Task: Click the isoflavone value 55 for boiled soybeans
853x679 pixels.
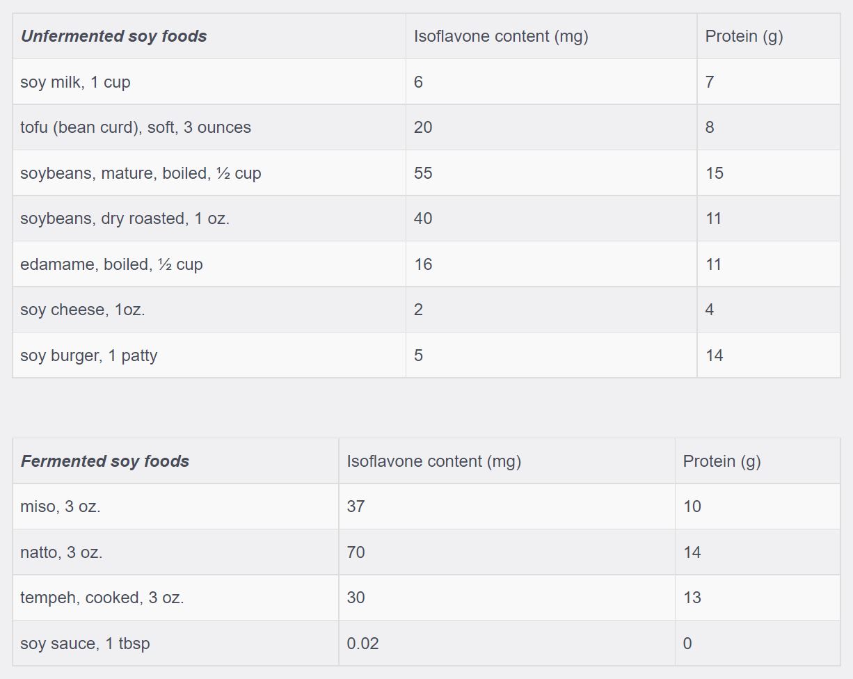Action: point(423,173)
